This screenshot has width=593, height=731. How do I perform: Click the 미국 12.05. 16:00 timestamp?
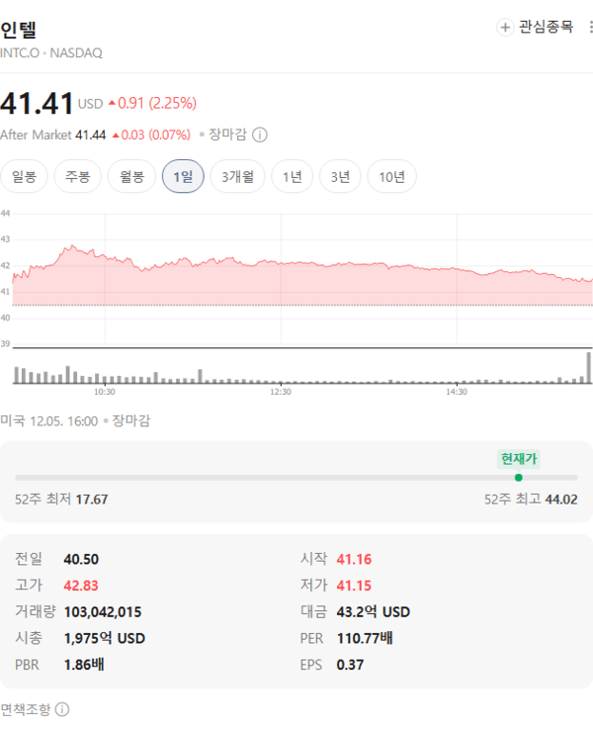(x=48, y=421)
